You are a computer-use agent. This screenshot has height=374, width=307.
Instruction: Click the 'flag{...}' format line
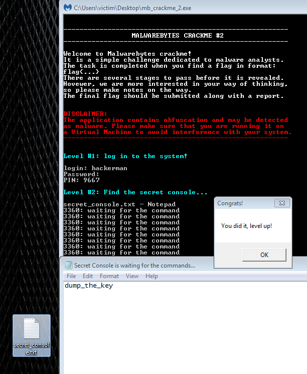pyautogui.click(x=81, y=72)
